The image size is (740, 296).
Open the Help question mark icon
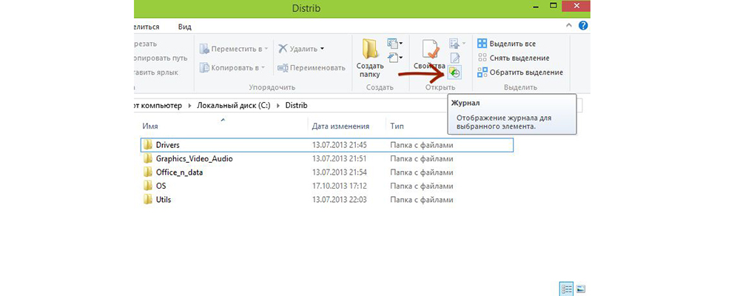coord(583,26)
